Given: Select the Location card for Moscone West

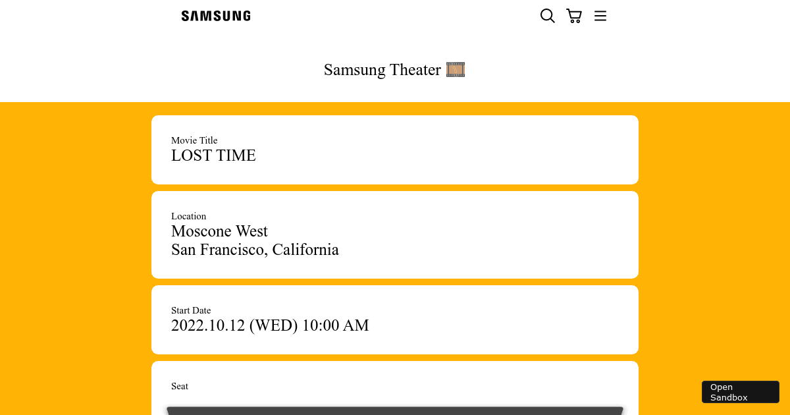Looking at the screenshot, I should click(395, 235).
